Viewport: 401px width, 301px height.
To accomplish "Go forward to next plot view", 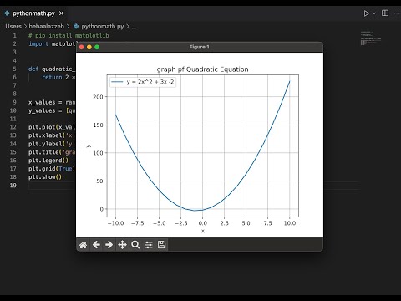I will tap(109, 245).
